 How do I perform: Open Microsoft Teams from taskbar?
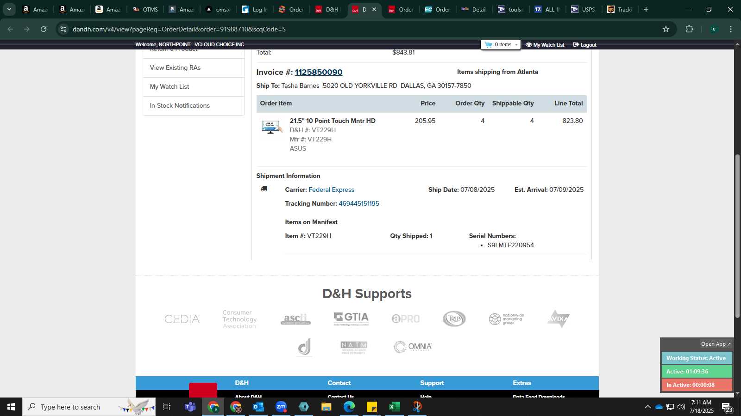coord(190,407)
